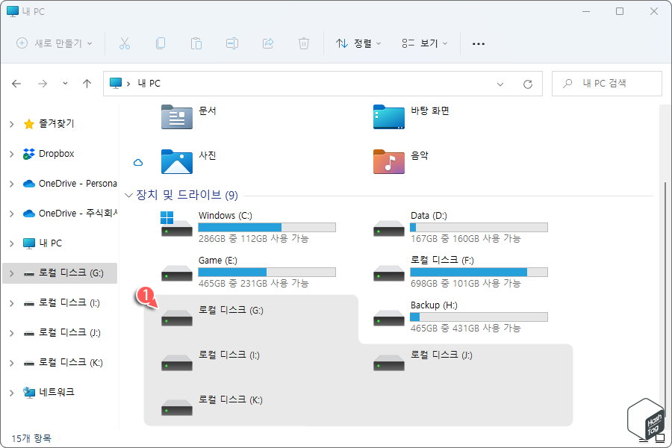
Task: Click the Windows (C:) storage usage bar
Action: (267, 227)
